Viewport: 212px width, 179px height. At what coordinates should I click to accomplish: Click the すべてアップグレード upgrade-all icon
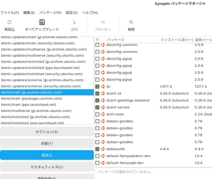click(x=42, y=22)
